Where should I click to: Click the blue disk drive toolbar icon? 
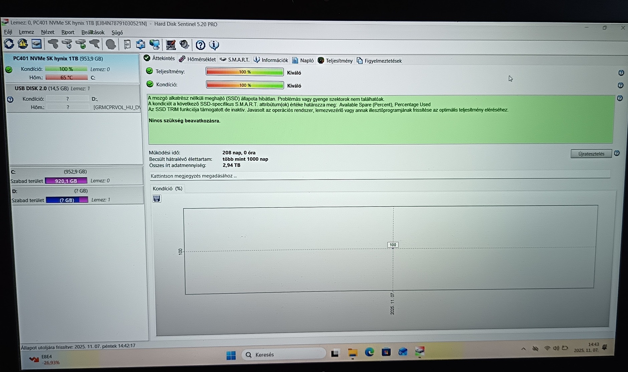pos(36,44)
